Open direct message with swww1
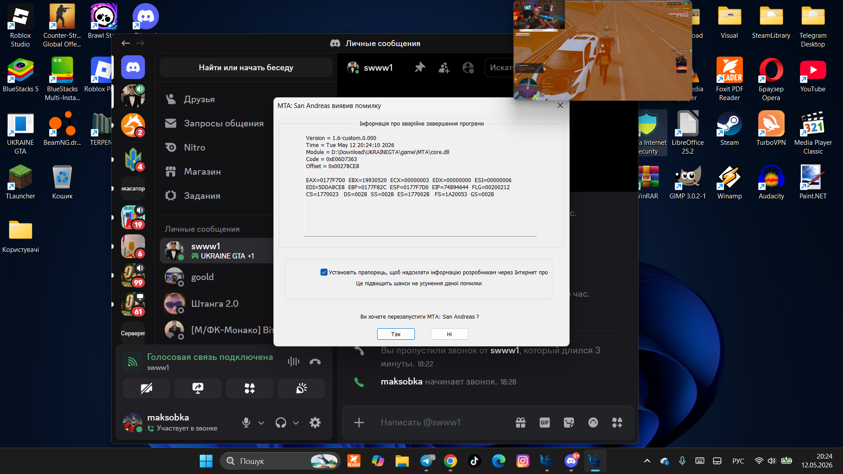This screenshot has height=474, width=843. tap(217, 251)
